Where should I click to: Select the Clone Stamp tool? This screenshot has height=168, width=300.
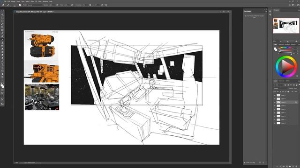point(2,42)
